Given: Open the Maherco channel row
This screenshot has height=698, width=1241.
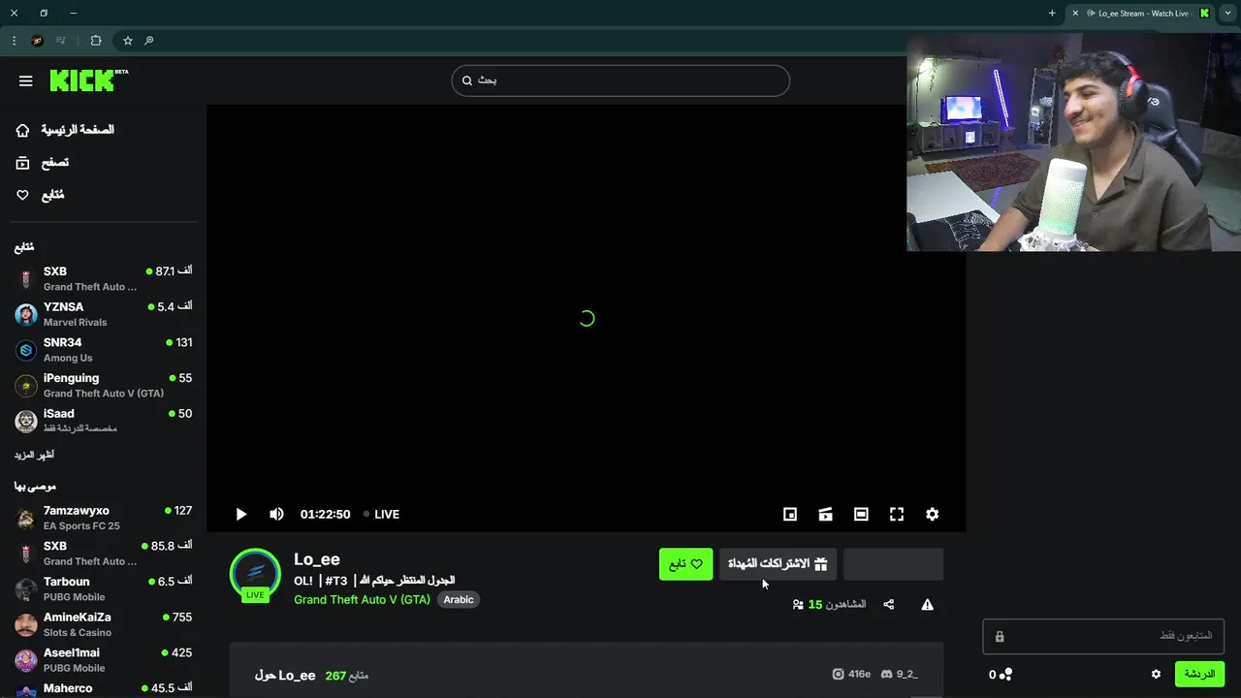Looking at the screenshot, I should 104,689.
